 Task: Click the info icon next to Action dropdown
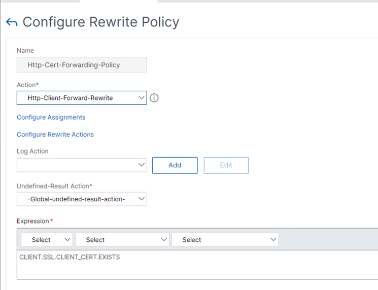[154, 98]
